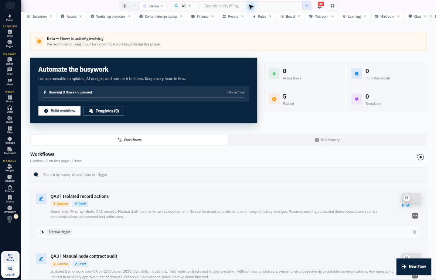Toggle pause switch for Isolated record actions
The height and width of the screenshot is (280, 436).
click(x=411, y=198)
